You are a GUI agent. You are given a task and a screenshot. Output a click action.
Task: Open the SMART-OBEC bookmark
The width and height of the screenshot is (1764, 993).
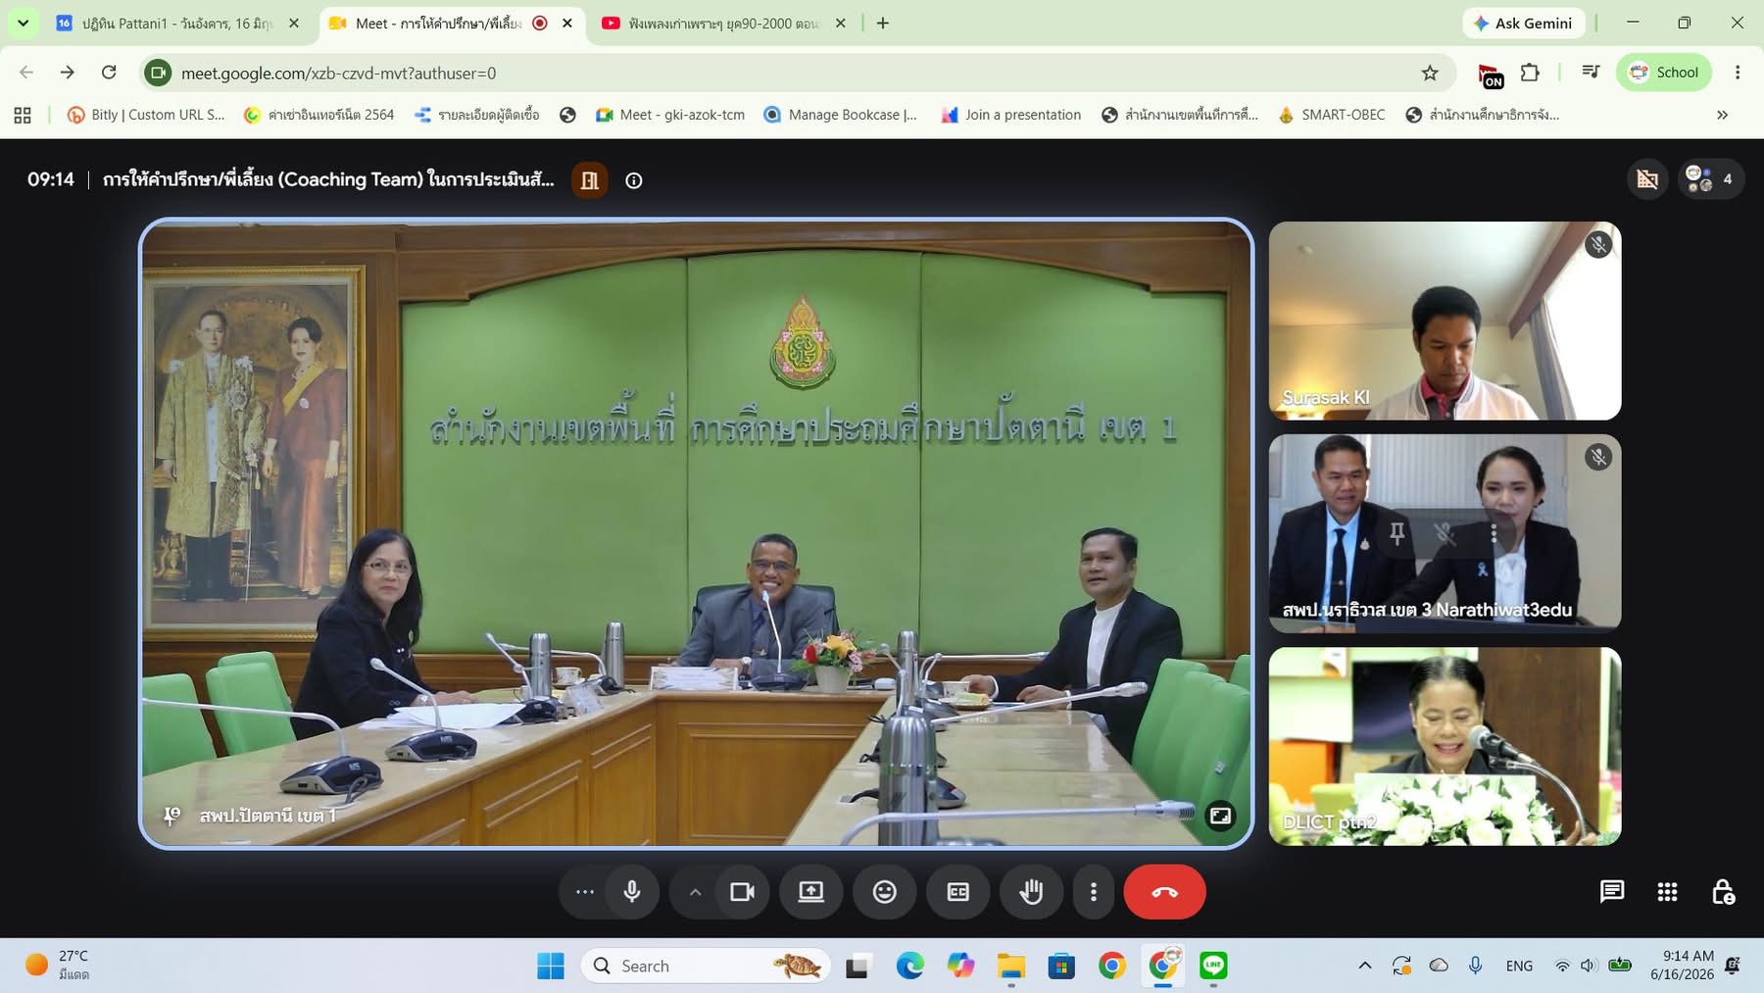click(1332, 115)
